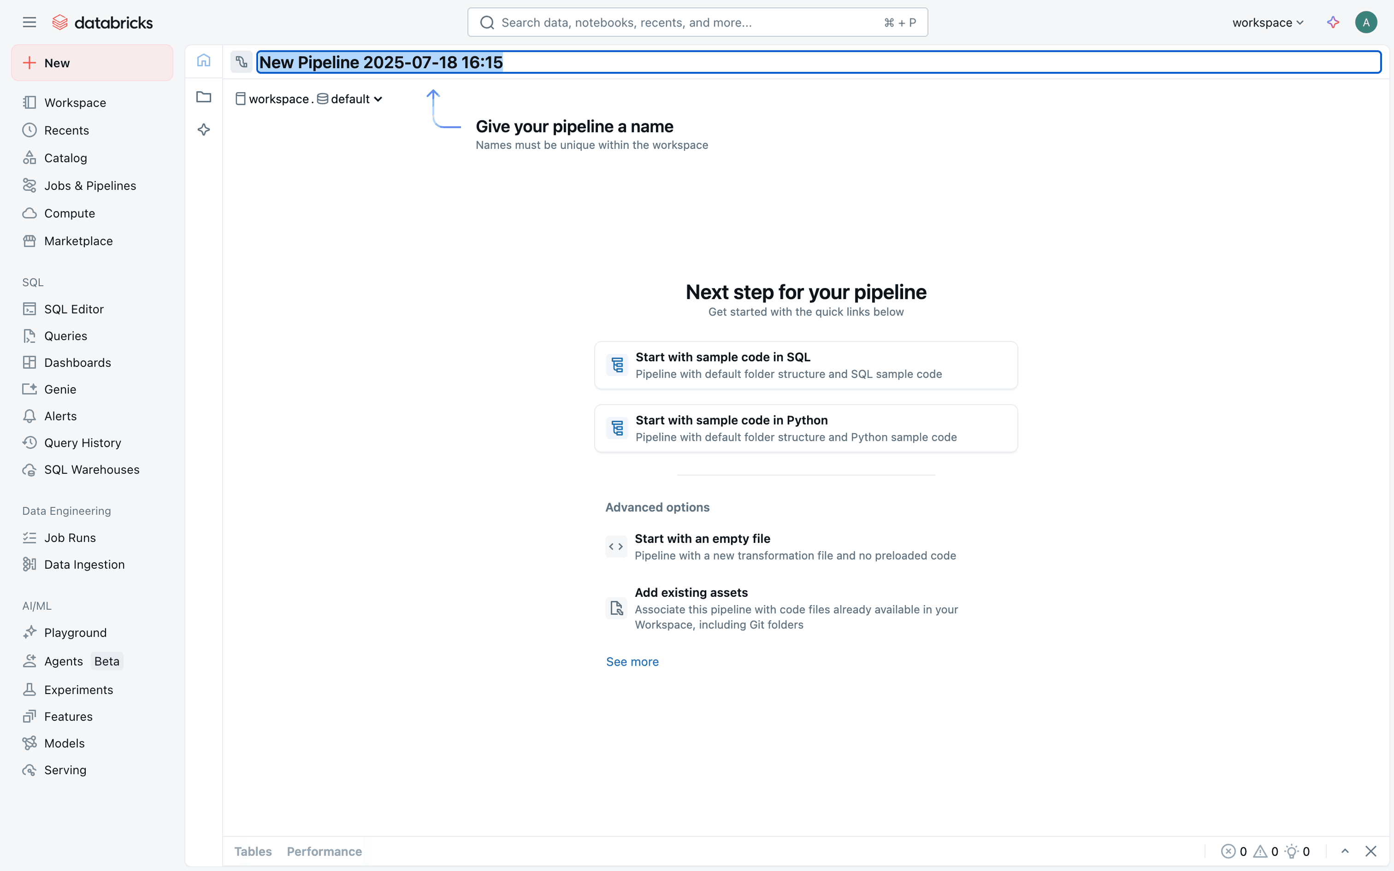1394x871 pixels.
Task: Click the pipeline name input field
Action: [x=818, y=62]
